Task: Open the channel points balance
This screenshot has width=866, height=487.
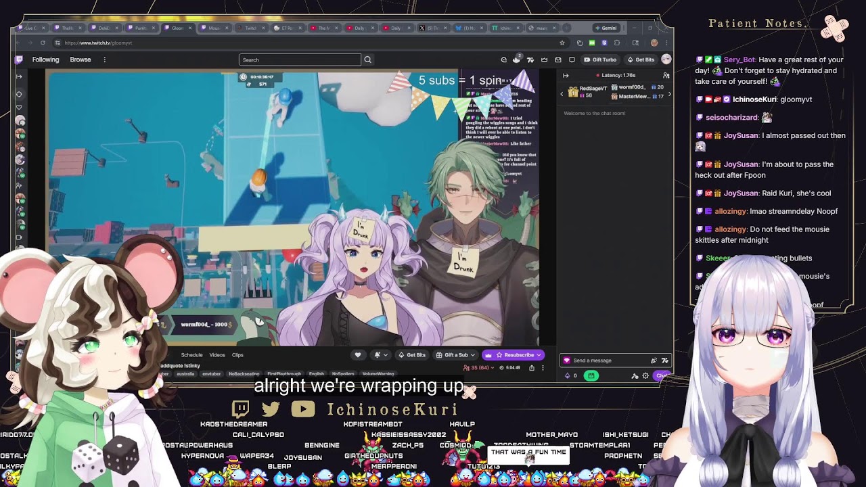Action: coord(571,375)
